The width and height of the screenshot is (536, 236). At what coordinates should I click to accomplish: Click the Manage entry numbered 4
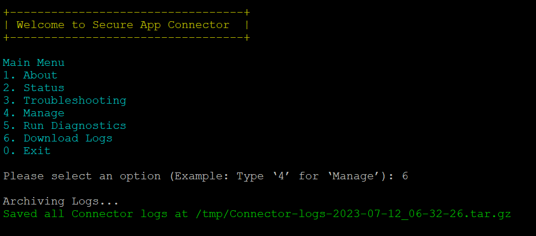pyautogui.click(x=33, y=113)
